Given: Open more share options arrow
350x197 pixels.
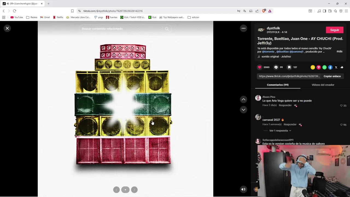Looking at the screenshot, I should coord(342,67).
